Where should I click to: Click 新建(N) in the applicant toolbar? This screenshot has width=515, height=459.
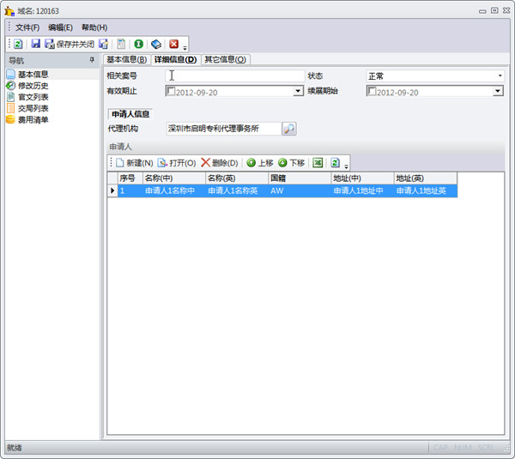coord(135,163)
